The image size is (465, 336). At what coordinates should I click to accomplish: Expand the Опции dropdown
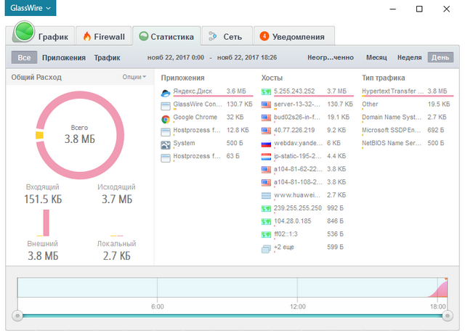pyautogui.click(x=134, y=77)
